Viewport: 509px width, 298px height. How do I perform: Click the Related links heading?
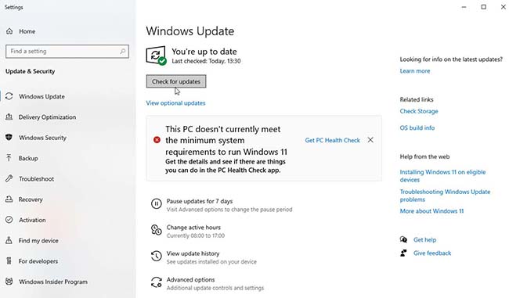[417, 99]
